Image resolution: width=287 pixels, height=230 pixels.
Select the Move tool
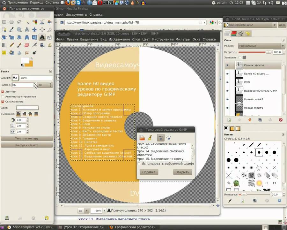coord(34,30)
